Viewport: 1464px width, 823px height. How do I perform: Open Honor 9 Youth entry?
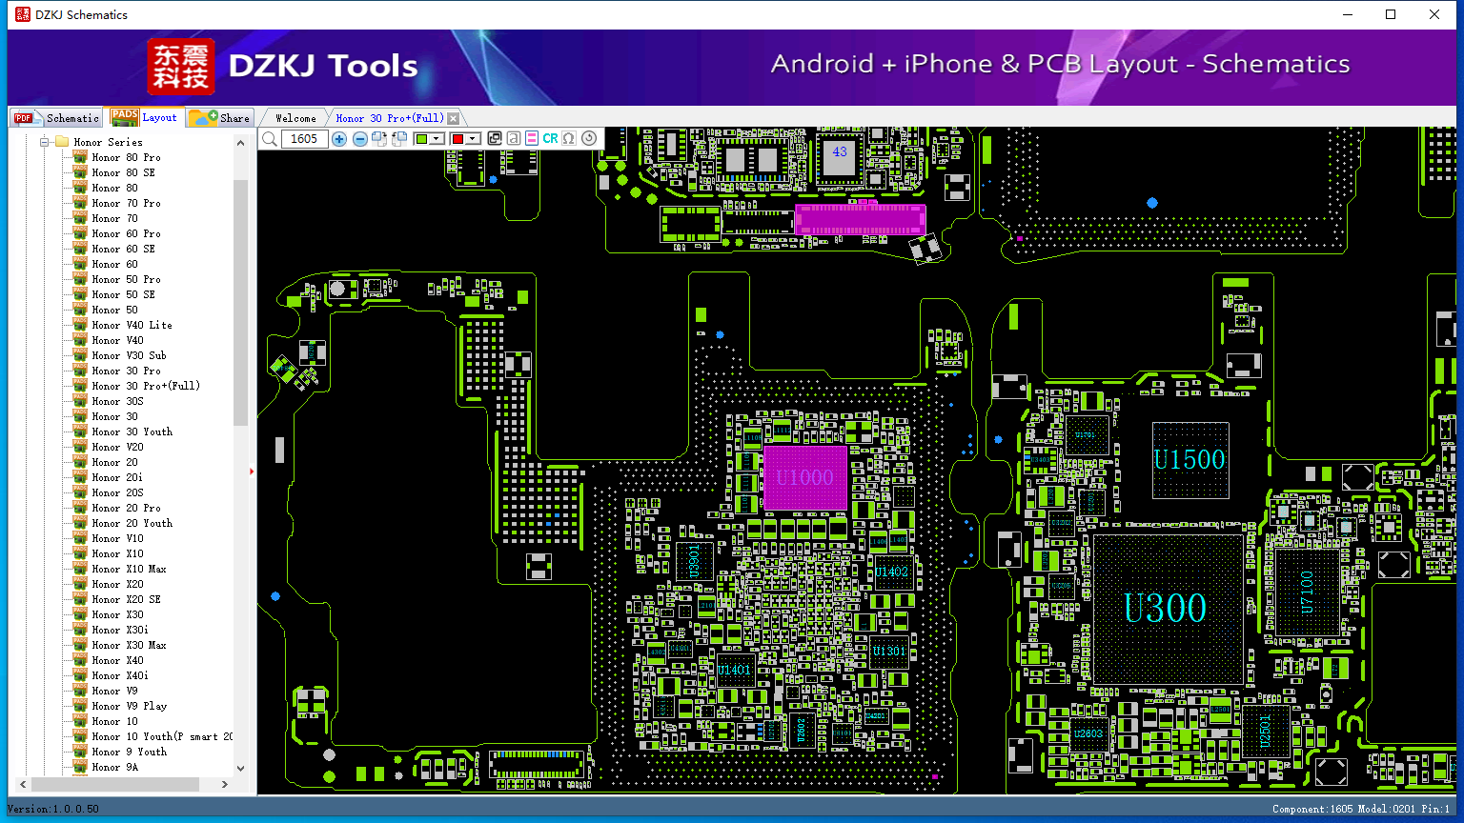tap(129, 752)
